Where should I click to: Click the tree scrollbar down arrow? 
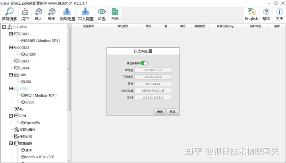click(x=69, y=161)
